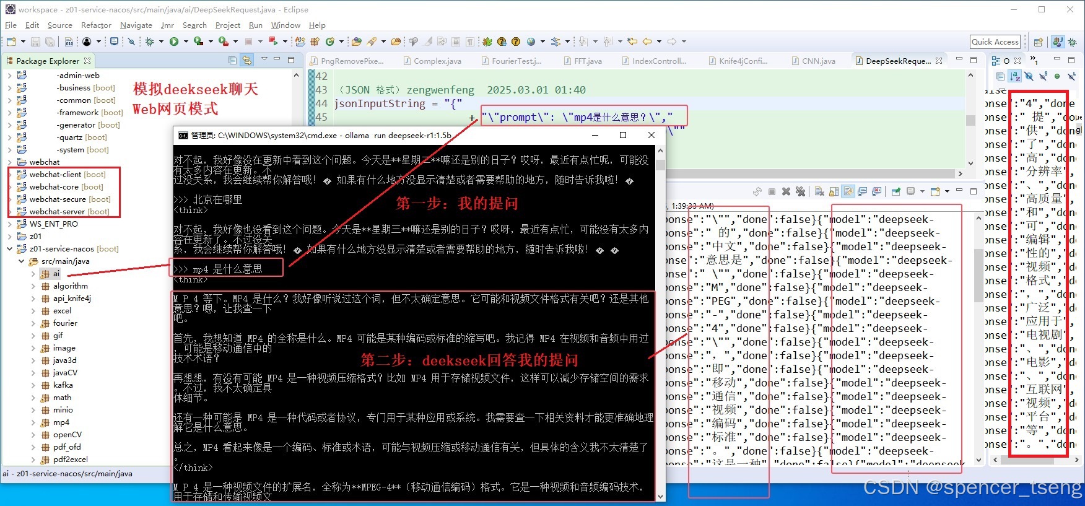Click the Open Type icon
Screen dimensions: 1085x506
point(356,41)
